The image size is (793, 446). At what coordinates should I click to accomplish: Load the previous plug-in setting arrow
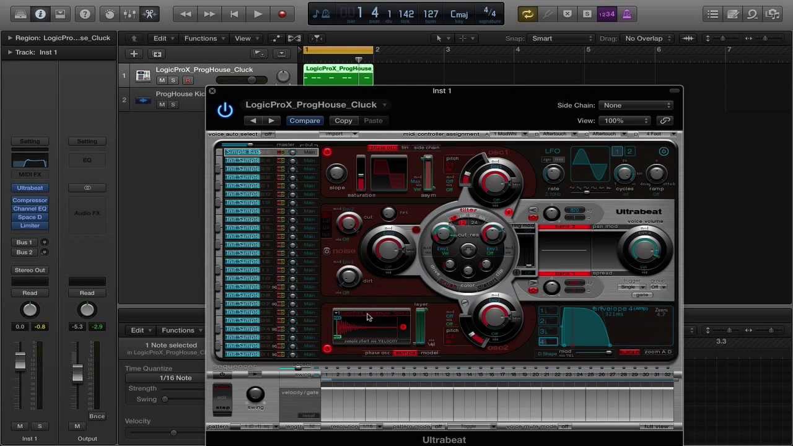pos(253,121)
